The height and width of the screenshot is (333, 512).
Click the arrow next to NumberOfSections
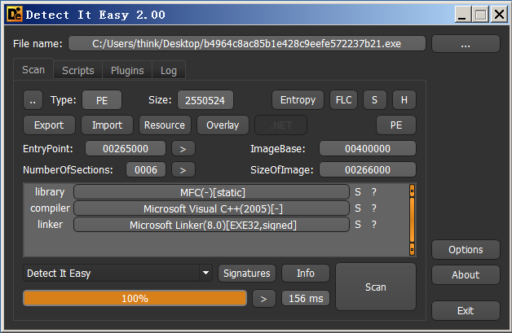[183, 169]
